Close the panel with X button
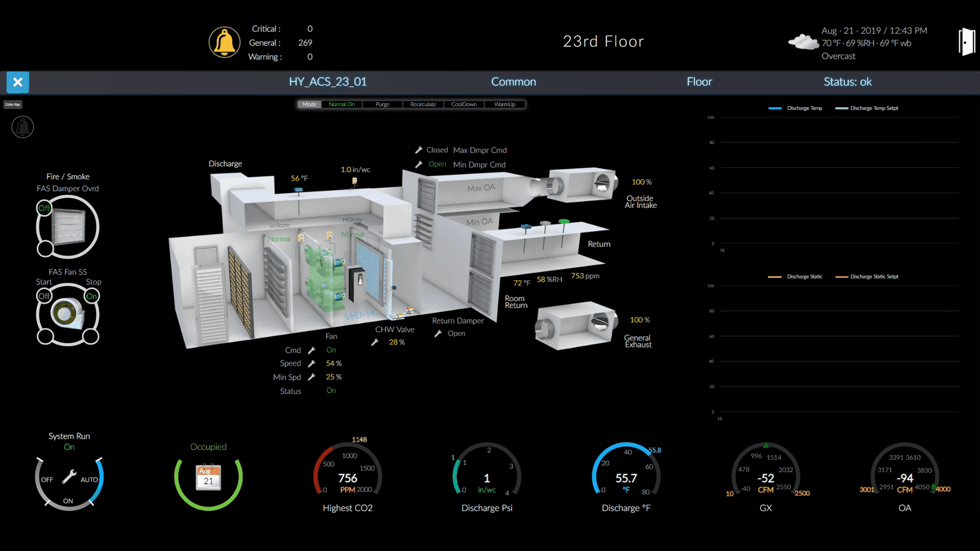 18,82
